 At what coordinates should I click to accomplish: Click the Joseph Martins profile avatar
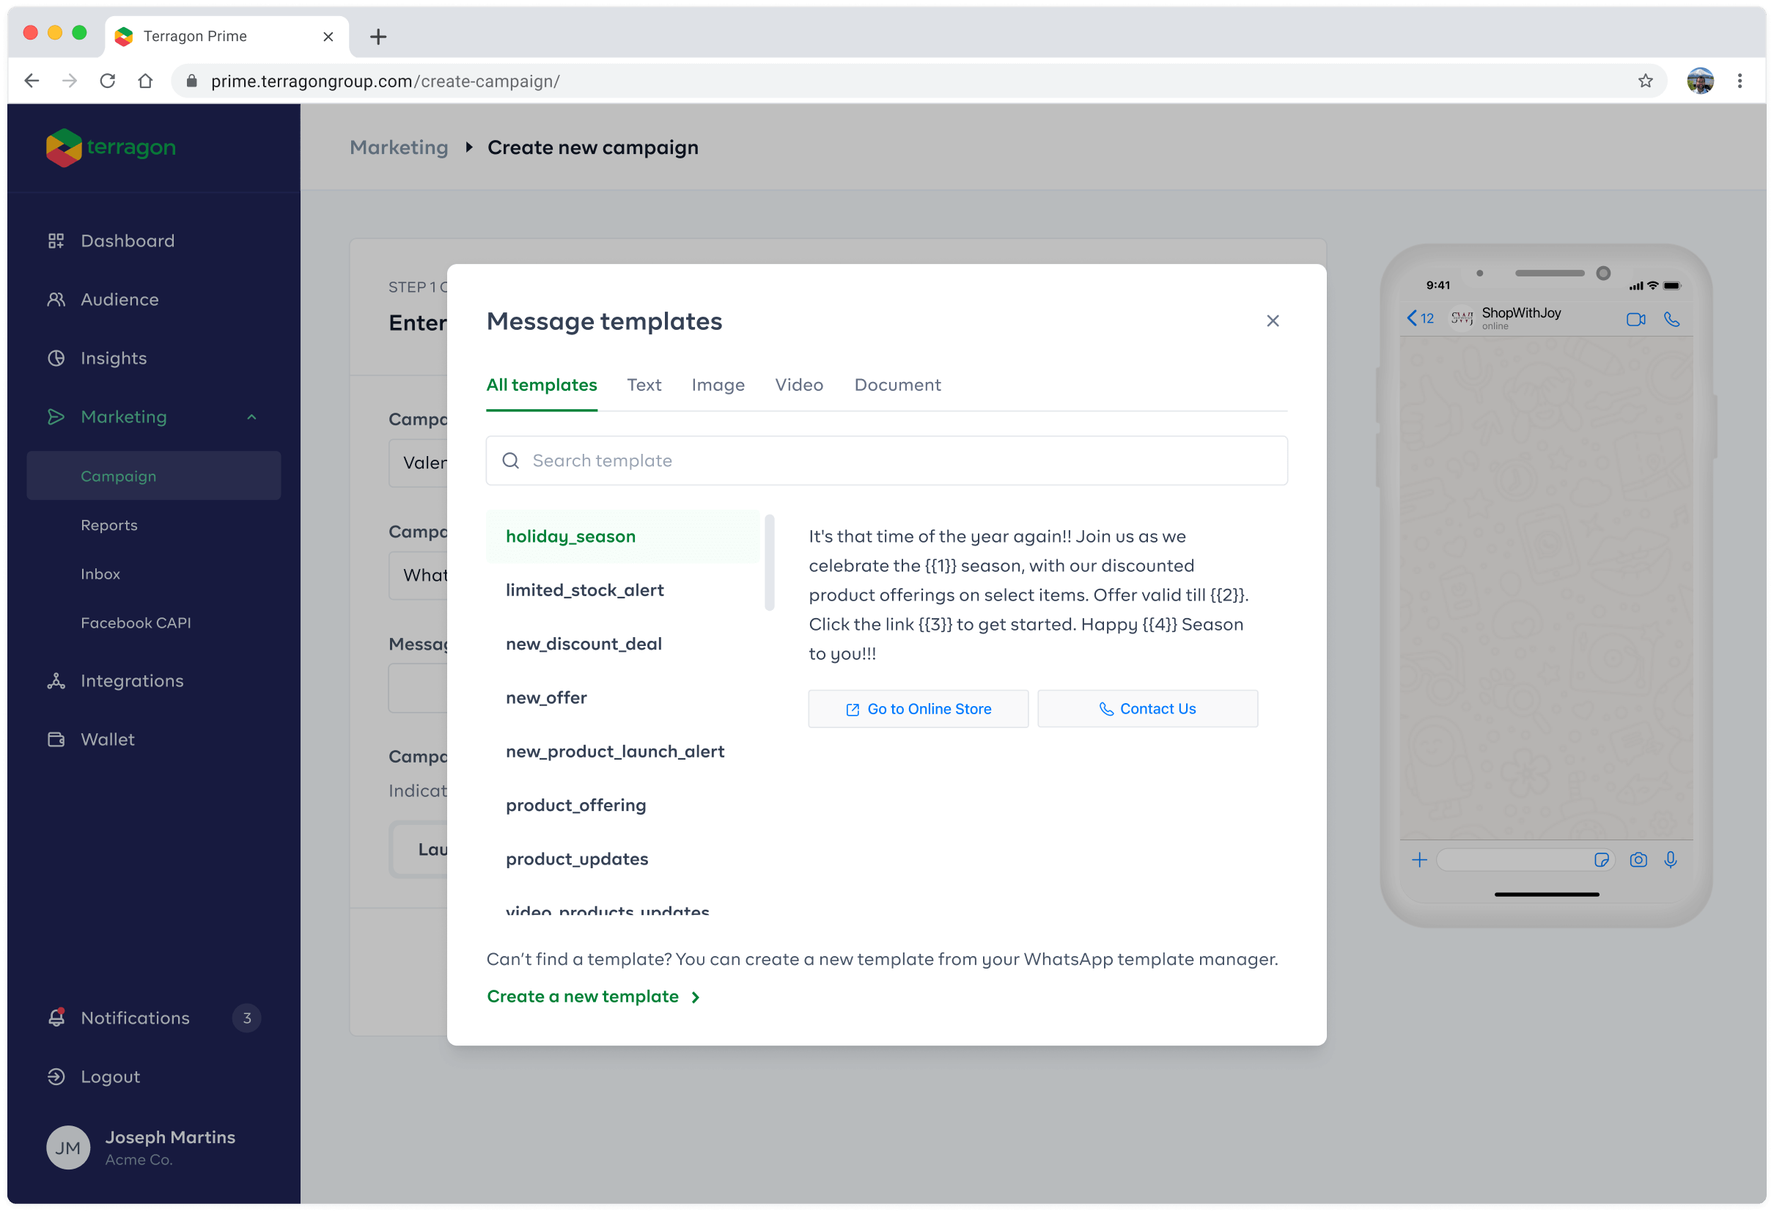[x=68, y=1148]
